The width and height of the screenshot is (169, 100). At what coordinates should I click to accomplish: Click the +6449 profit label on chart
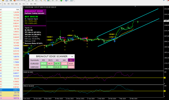pyautogui.click(x=49, y=37)
